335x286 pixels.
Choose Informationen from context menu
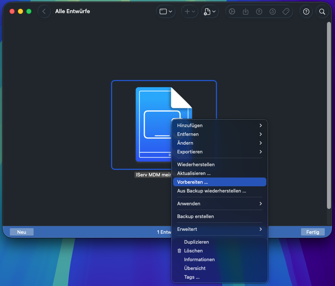click(x=220, y=259)
